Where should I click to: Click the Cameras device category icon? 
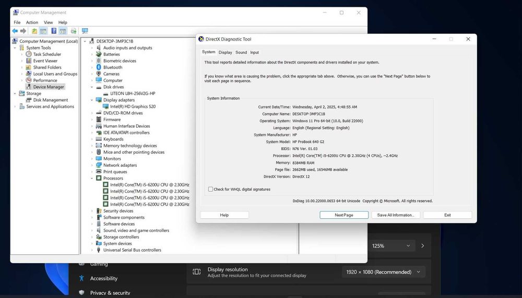(99, 74)
